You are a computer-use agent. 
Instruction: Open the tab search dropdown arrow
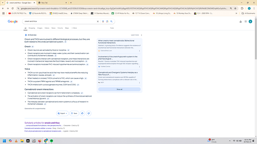point(3,3)
